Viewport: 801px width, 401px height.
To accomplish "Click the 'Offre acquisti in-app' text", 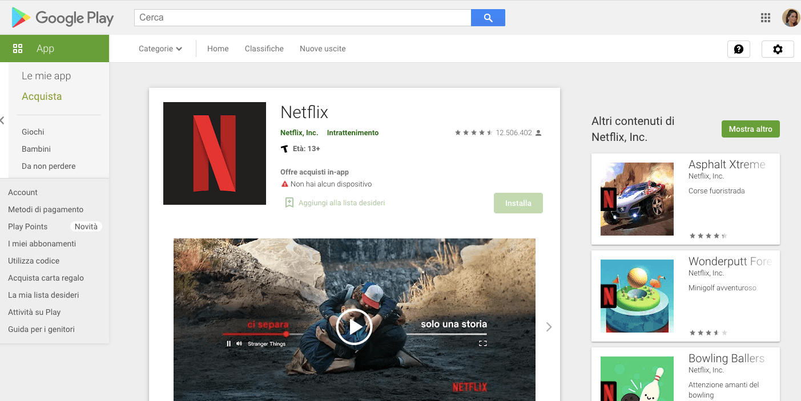I will tap(315, 172).
